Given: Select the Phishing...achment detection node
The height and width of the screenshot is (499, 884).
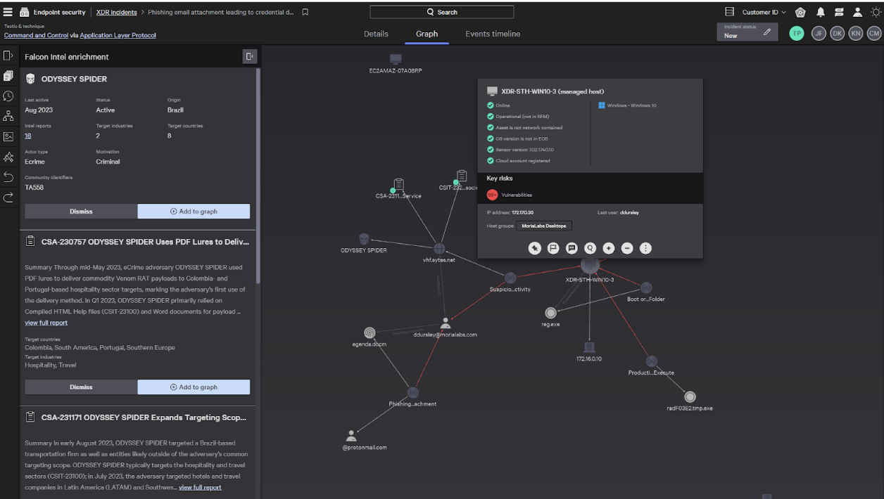Looking at the screenshot, I should [412, 393].
